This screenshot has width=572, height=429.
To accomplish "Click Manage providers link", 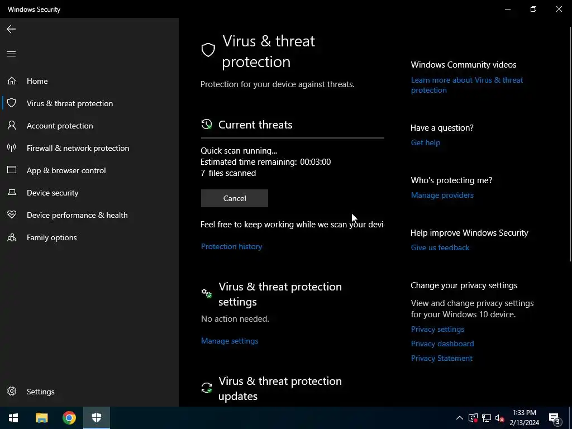I will point(442,195).
